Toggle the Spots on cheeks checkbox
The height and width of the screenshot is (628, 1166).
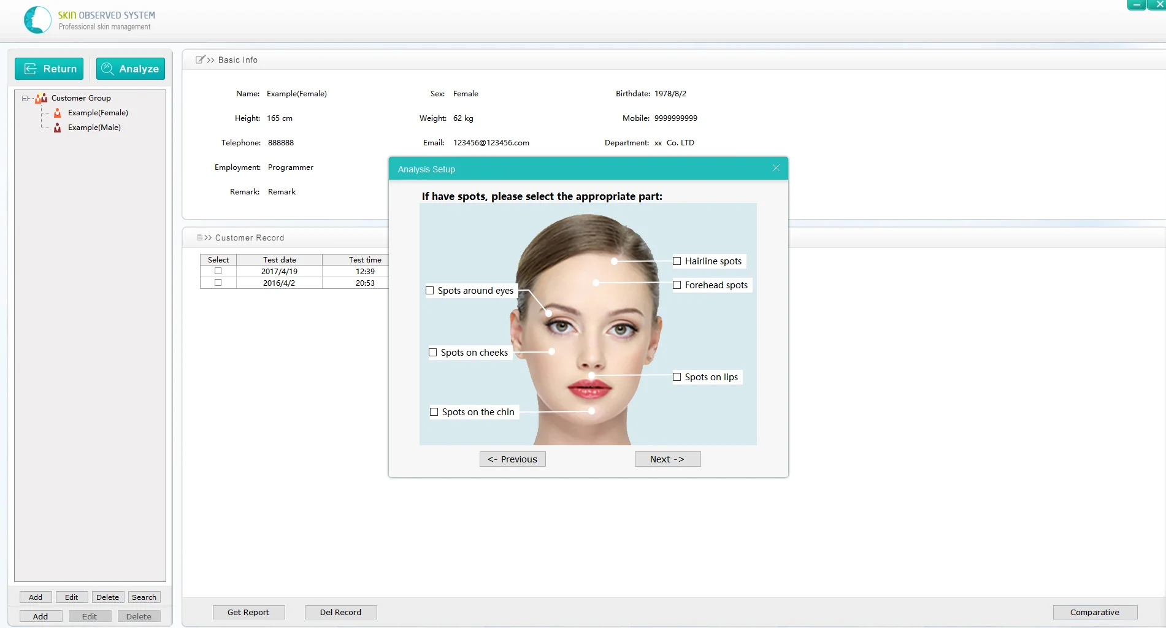[433, 353]
